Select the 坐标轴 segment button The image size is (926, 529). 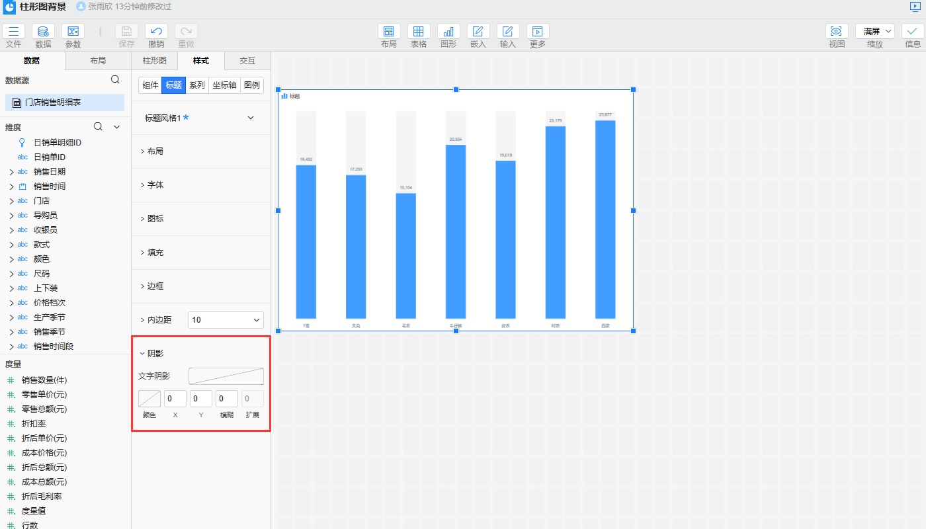(x=224, y=85)
